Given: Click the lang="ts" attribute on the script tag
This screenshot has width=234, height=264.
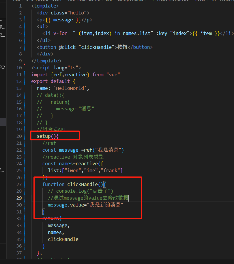Looking at the screenshot, I should click(x=66, y=68).
